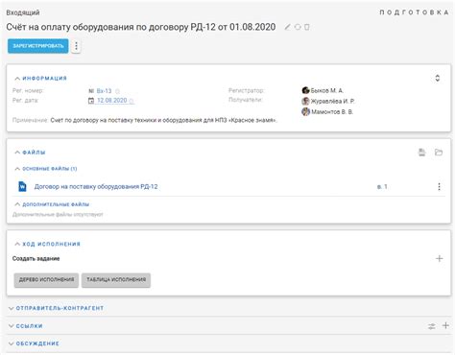This screenshot has width=455, height=355.
Task: Switch to Таблица исполнения view
Action: click(x=116, y=280)
